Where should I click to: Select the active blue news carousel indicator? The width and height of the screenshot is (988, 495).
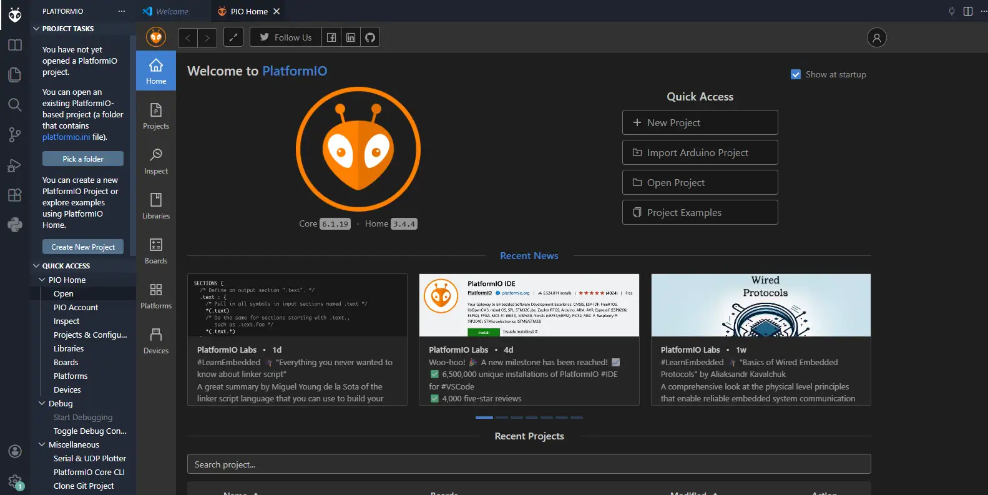pos(484,417)
